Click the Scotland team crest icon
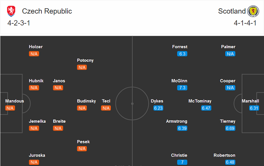The height and width of the screenshot is (166, 264). pyautogui.click(x=252, y=11)
